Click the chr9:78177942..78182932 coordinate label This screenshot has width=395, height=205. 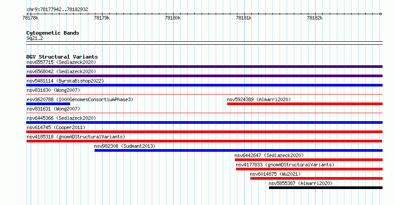57,10
